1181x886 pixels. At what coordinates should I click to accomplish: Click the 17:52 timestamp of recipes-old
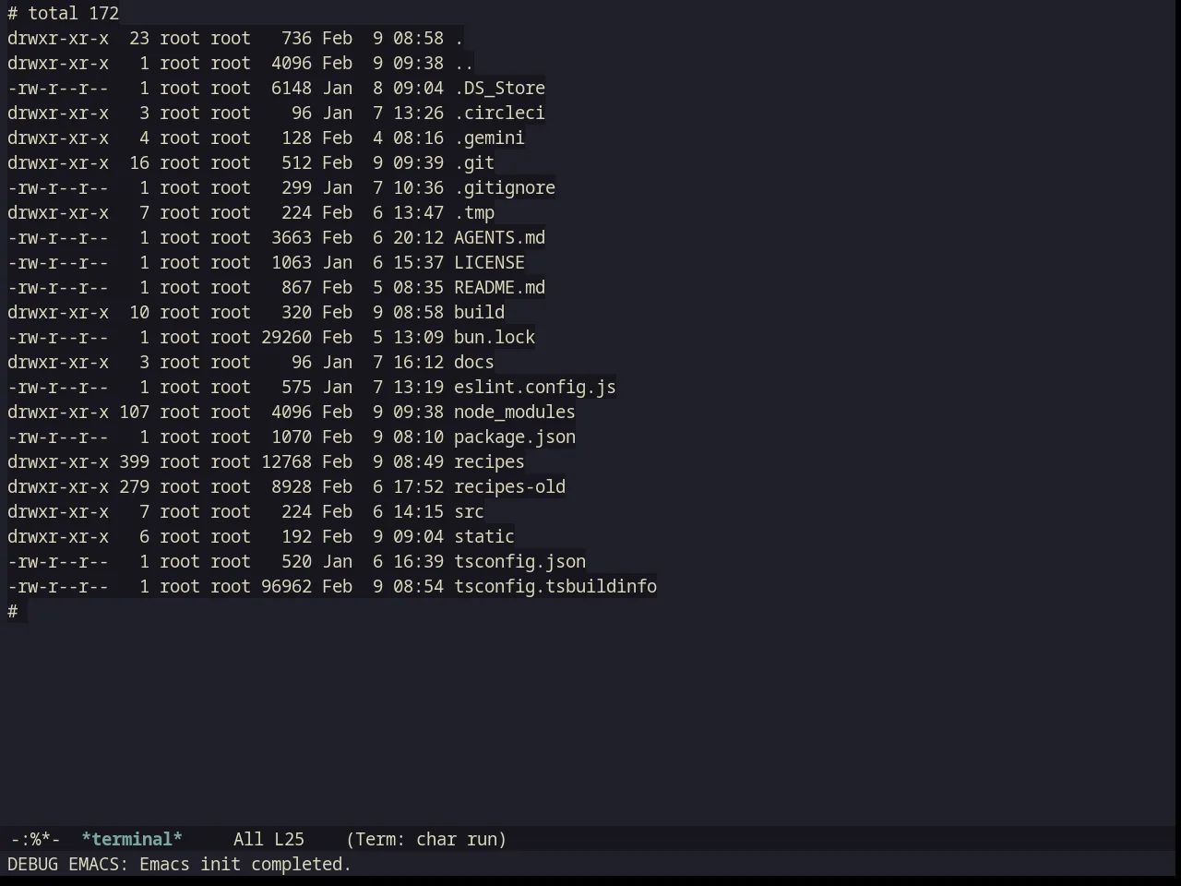coord(418,486)
